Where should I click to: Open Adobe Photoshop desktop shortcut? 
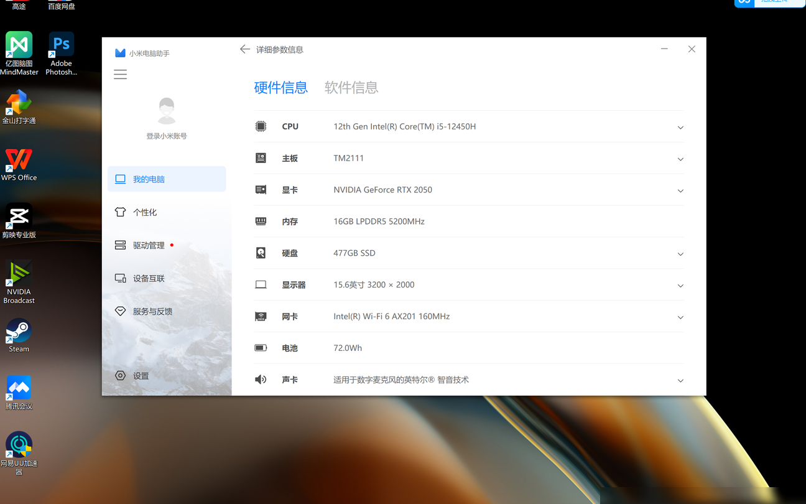point(61,54)
